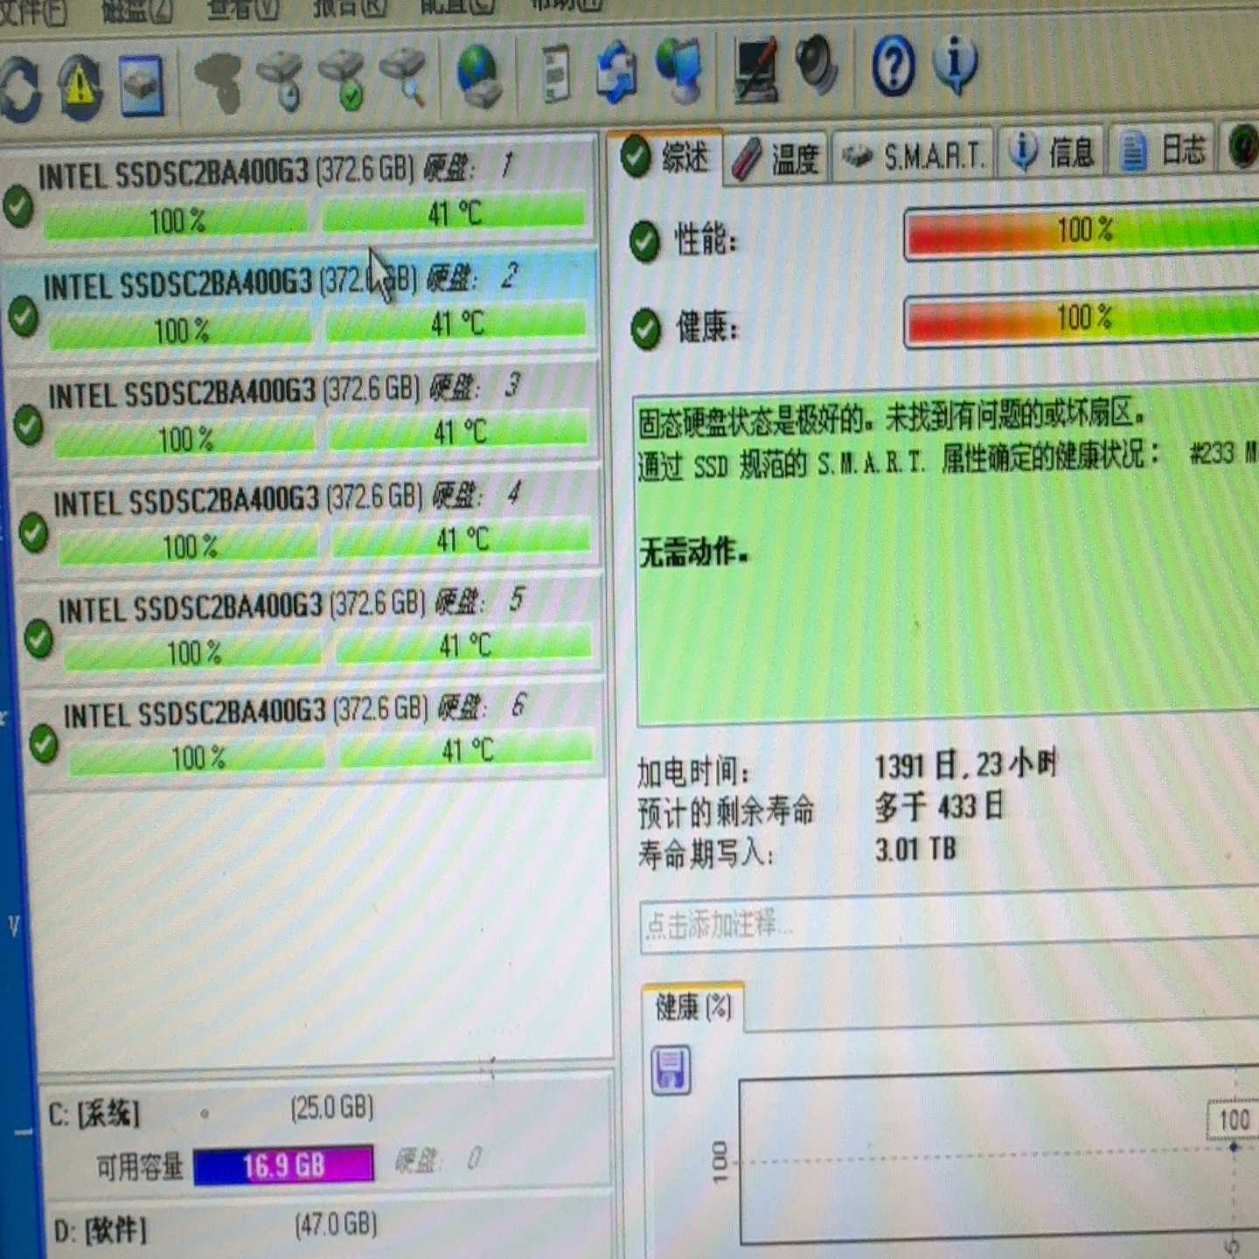This screenshot has height=1259, width=1259.
Task: Select INTEL SSDSC2BA400G3 硬盘 4 entry
Action: coord(310,521)
